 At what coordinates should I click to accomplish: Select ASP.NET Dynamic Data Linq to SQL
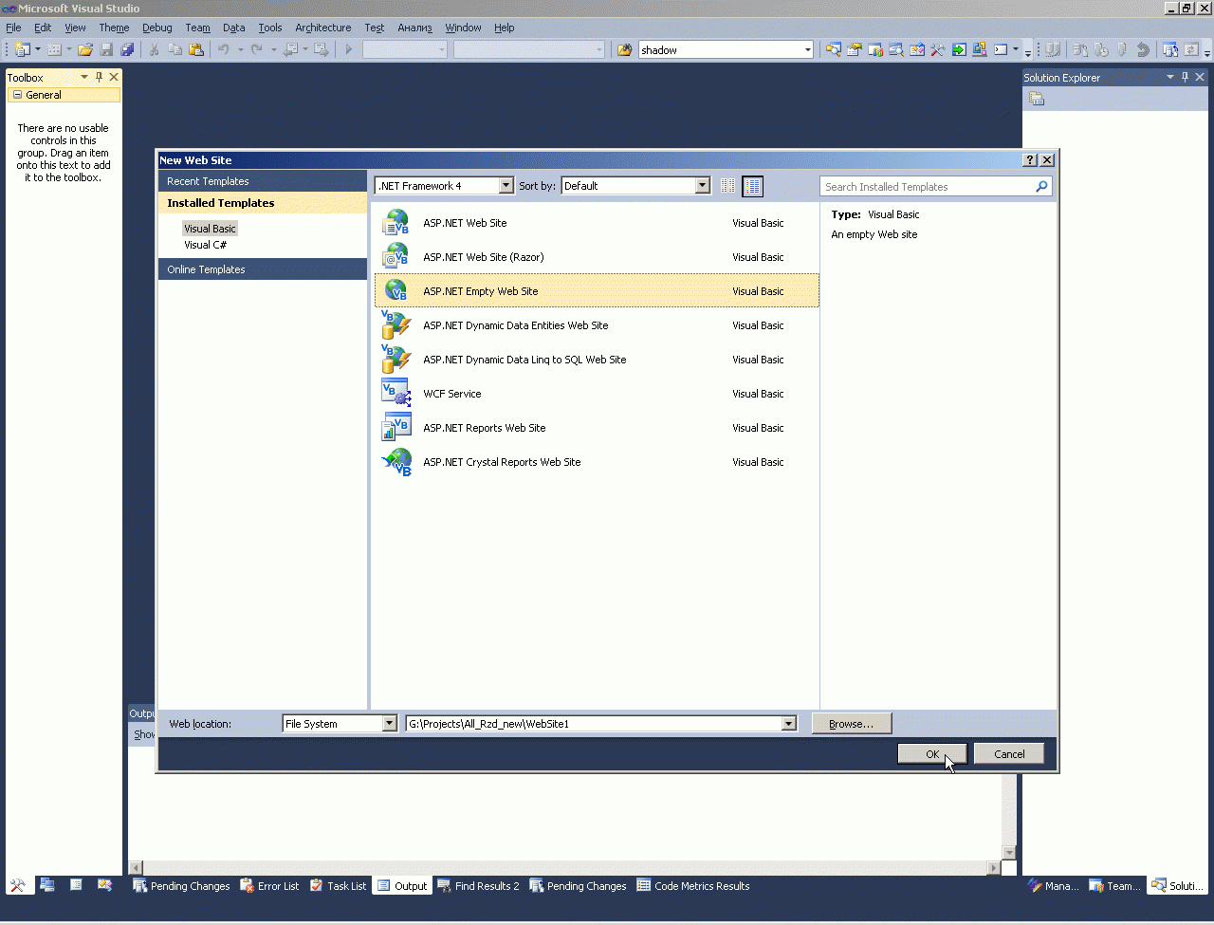point(597,360)
